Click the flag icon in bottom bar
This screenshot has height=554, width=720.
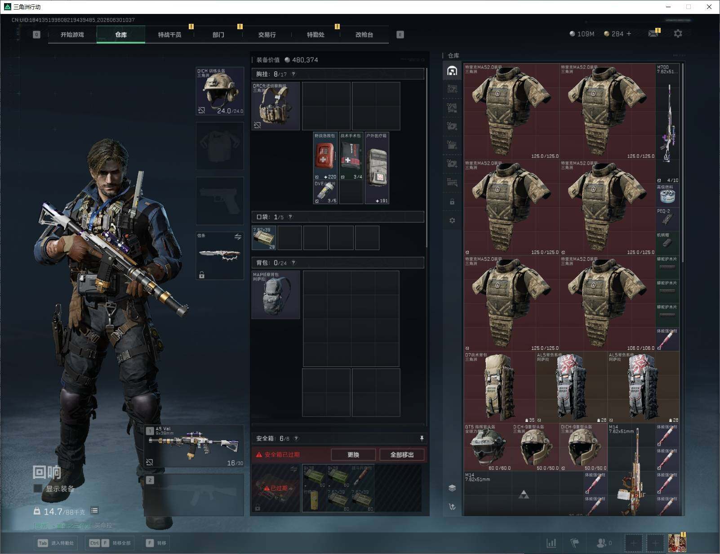pyautogui.click(x=575, y=543)
